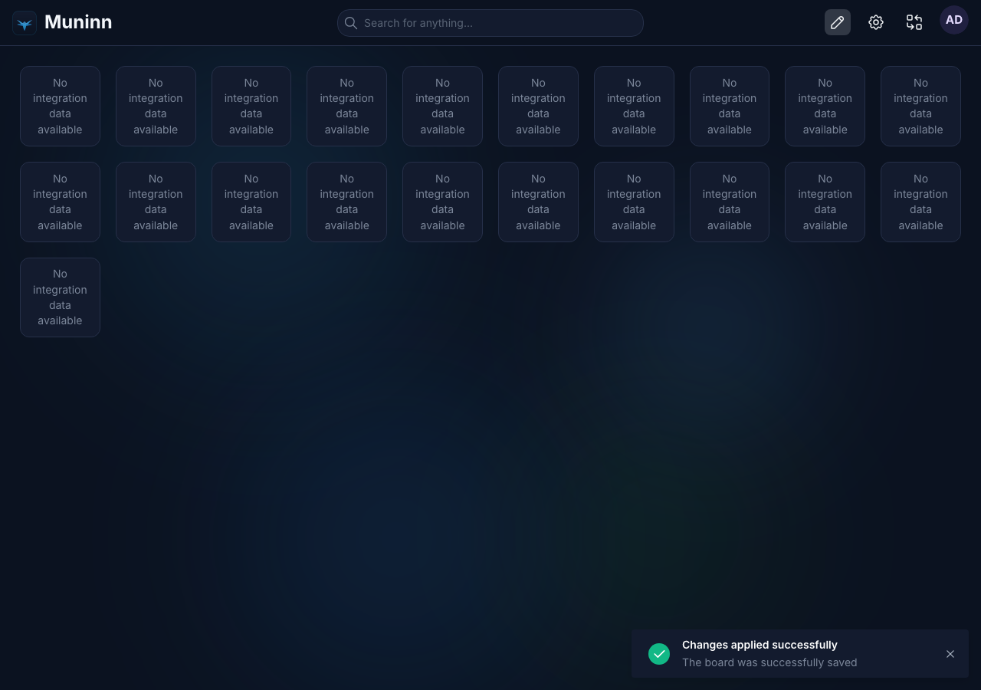This screenshot has height=690, width=981.
Task: Click 'Changes applied successfully' toast title
Action: click(760, 645)
